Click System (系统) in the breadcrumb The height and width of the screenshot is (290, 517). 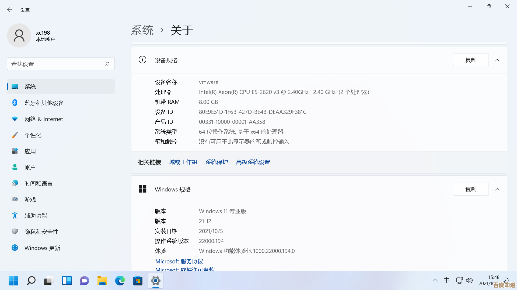(x=142, y=30)
